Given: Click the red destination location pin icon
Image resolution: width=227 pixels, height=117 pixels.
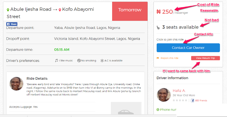Looking at the screenshot, I should [x=60, y=10].
